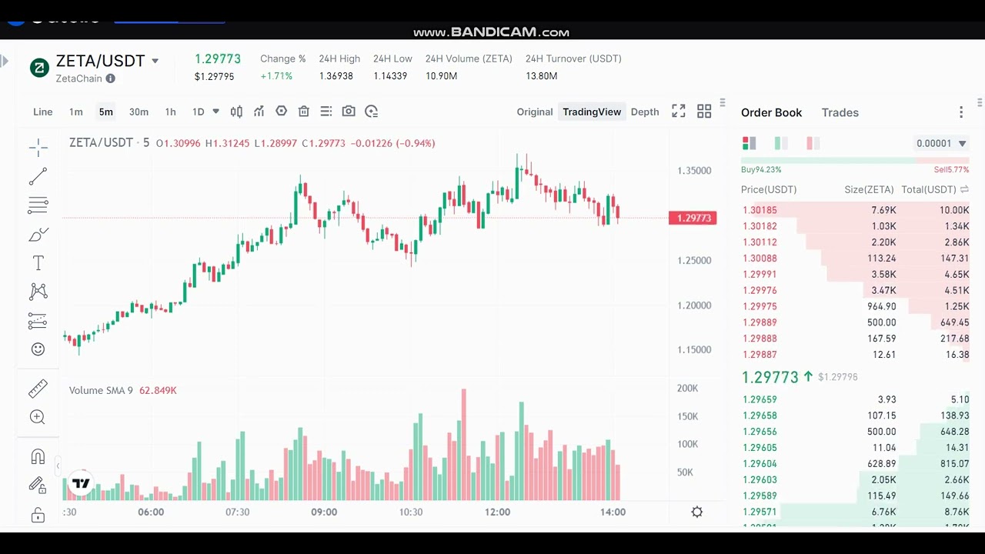This screenshot has width=985, height=554.
Task: Open the 1D timeframe dropdown arrow
Action: (215, 112)
